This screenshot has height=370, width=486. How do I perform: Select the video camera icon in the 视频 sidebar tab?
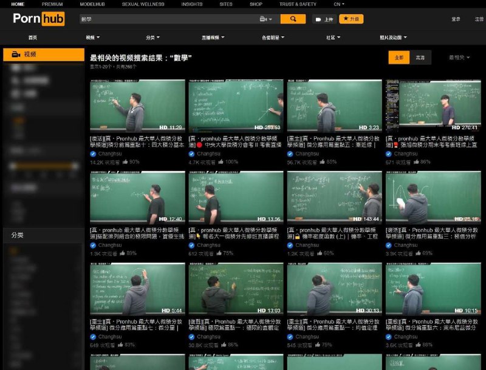(16, 55)
